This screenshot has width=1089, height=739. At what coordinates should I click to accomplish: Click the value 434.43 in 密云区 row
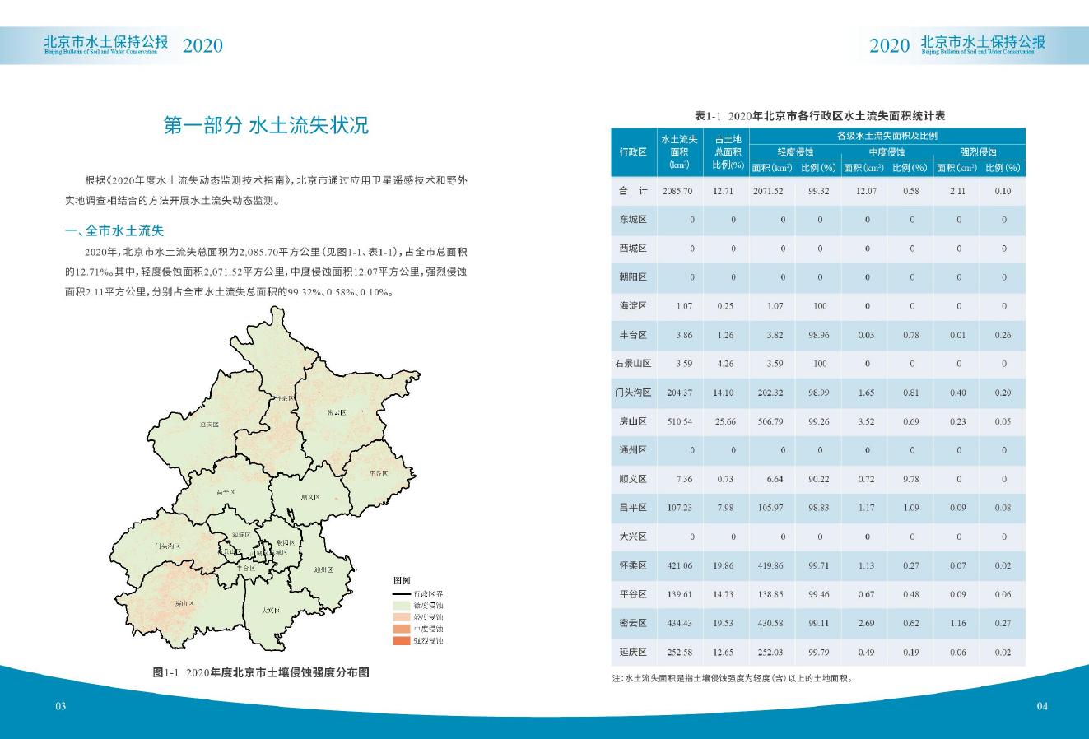(x=680, y=624)
